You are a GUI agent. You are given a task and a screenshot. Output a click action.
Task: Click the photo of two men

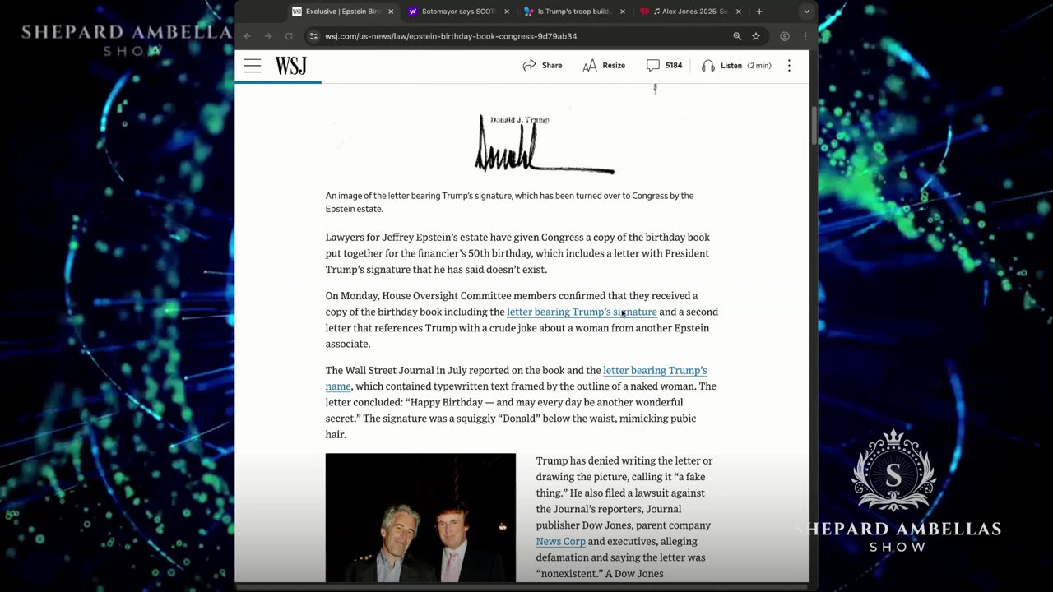(420, 518)
